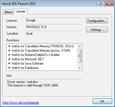Viewport: 115px width, 107px height.
Task: Select Add-in for Microsoft .NET row
Action: pos(42,59)
